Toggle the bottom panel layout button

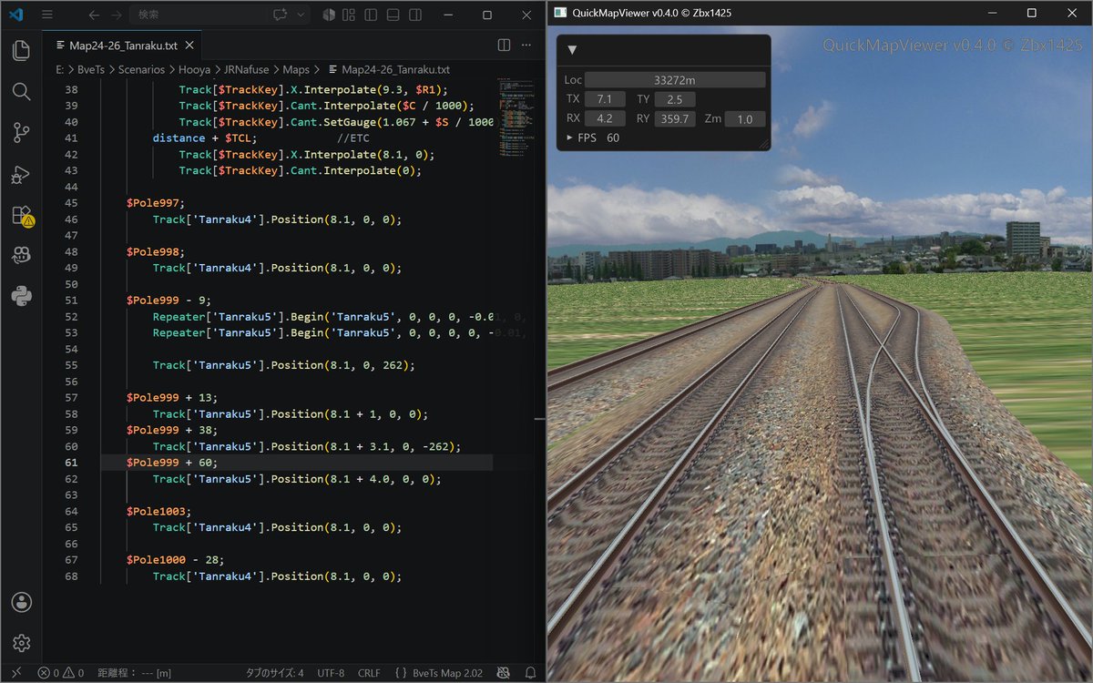393,15
